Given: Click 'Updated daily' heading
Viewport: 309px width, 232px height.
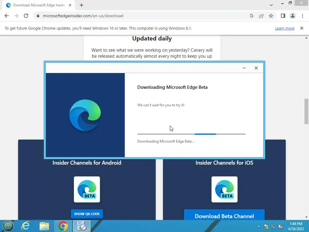Looking at the screenshot, I should 152,38.
